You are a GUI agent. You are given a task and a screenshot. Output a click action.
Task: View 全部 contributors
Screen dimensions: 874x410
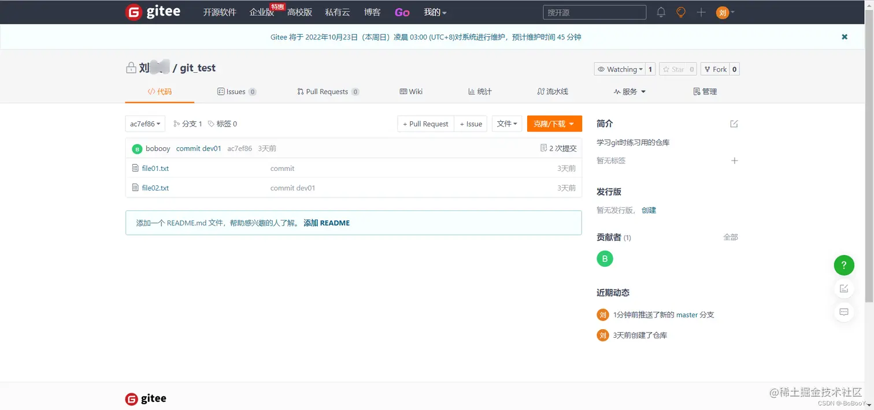[x=731, y=237]
